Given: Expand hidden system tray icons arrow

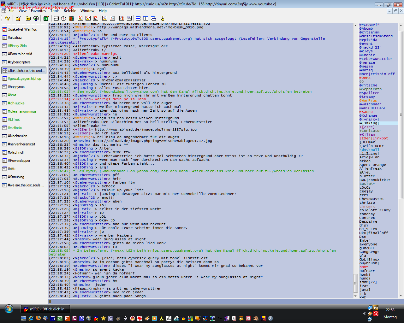Looking at the screenshot, I should [365, 314].
